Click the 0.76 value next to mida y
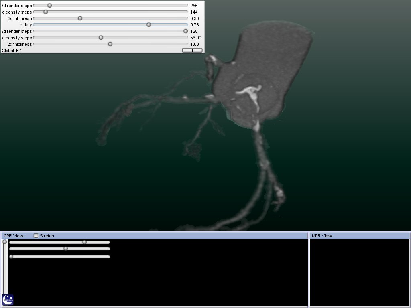This screenshot has height=308, width=411. tap(195, 25)
